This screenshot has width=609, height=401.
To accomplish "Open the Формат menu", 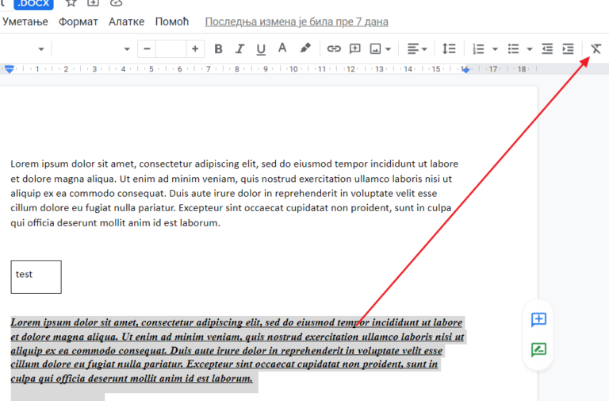I will tap(78, 21).
